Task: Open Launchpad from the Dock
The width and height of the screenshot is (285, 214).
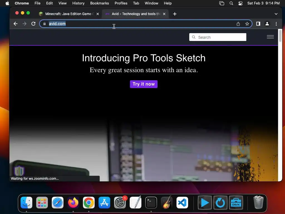Action: [x=42, y=203]
